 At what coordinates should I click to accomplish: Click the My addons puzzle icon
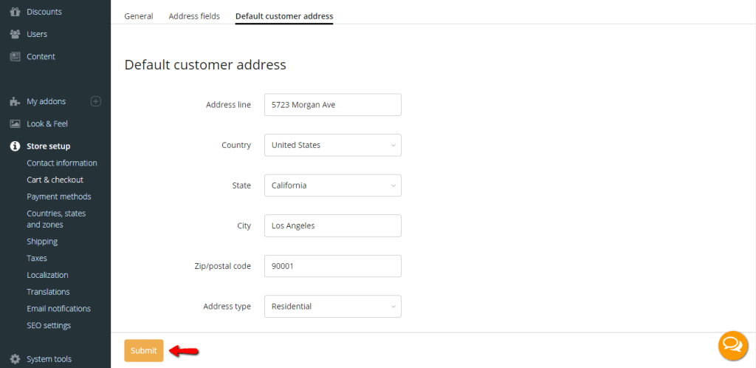coord(15,101)
